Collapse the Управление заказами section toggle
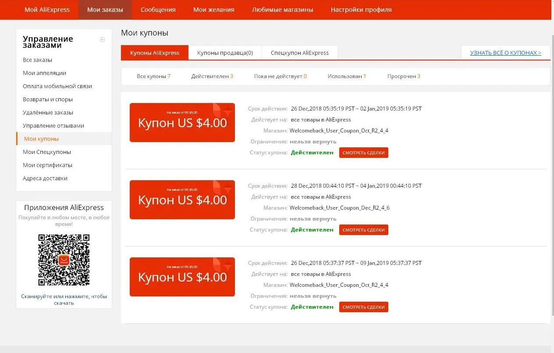The height and width of the screenshot is (353, 554). (103, 39)
